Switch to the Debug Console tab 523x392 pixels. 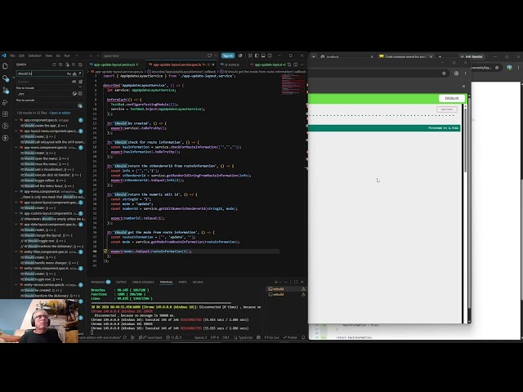click(x=143, y=282)
